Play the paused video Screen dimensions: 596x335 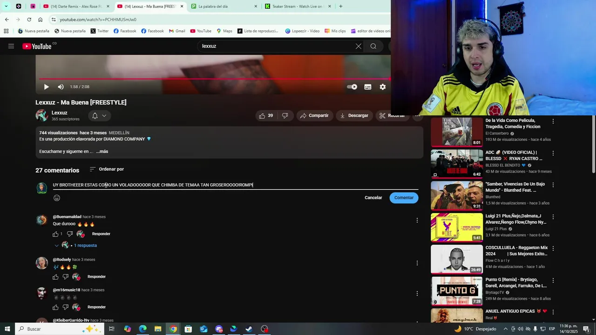click(x=46, y=87)
